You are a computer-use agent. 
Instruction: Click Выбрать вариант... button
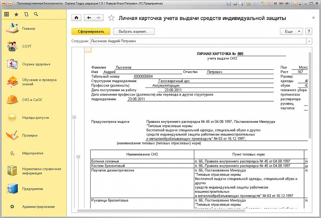pyautogui.click(x=134, y=32)
